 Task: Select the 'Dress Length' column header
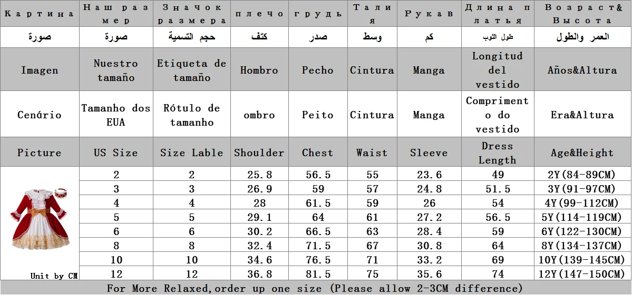tap(498, 152)
